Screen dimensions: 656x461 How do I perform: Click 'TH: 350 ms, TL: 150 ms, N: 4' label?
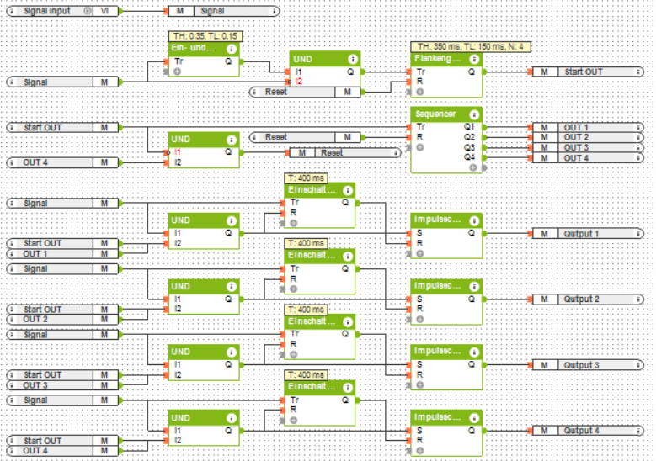coord(471,46)
